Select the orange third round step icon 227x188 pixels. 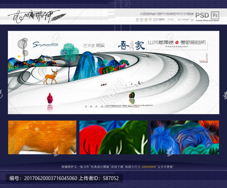(146, 19)
